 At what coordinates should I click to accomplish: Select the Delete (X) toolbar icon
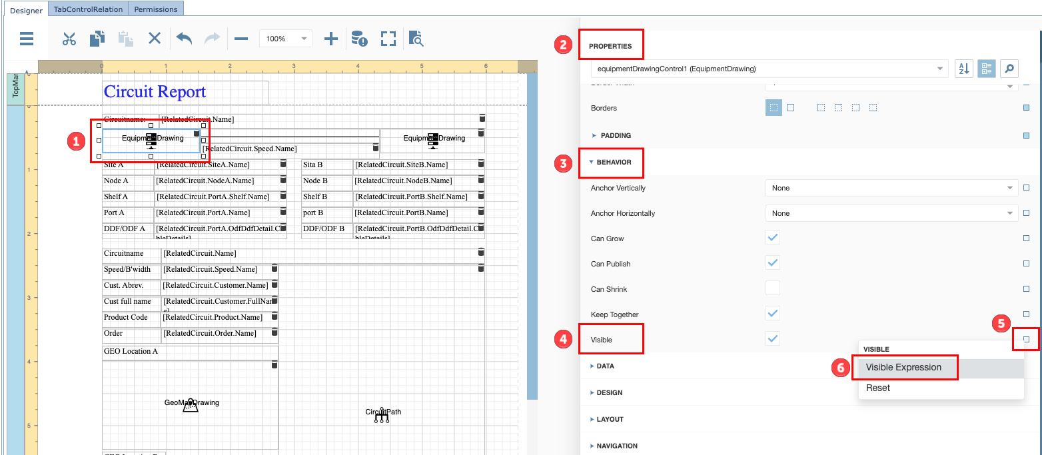pyautogui.click(x=155, y=39)
